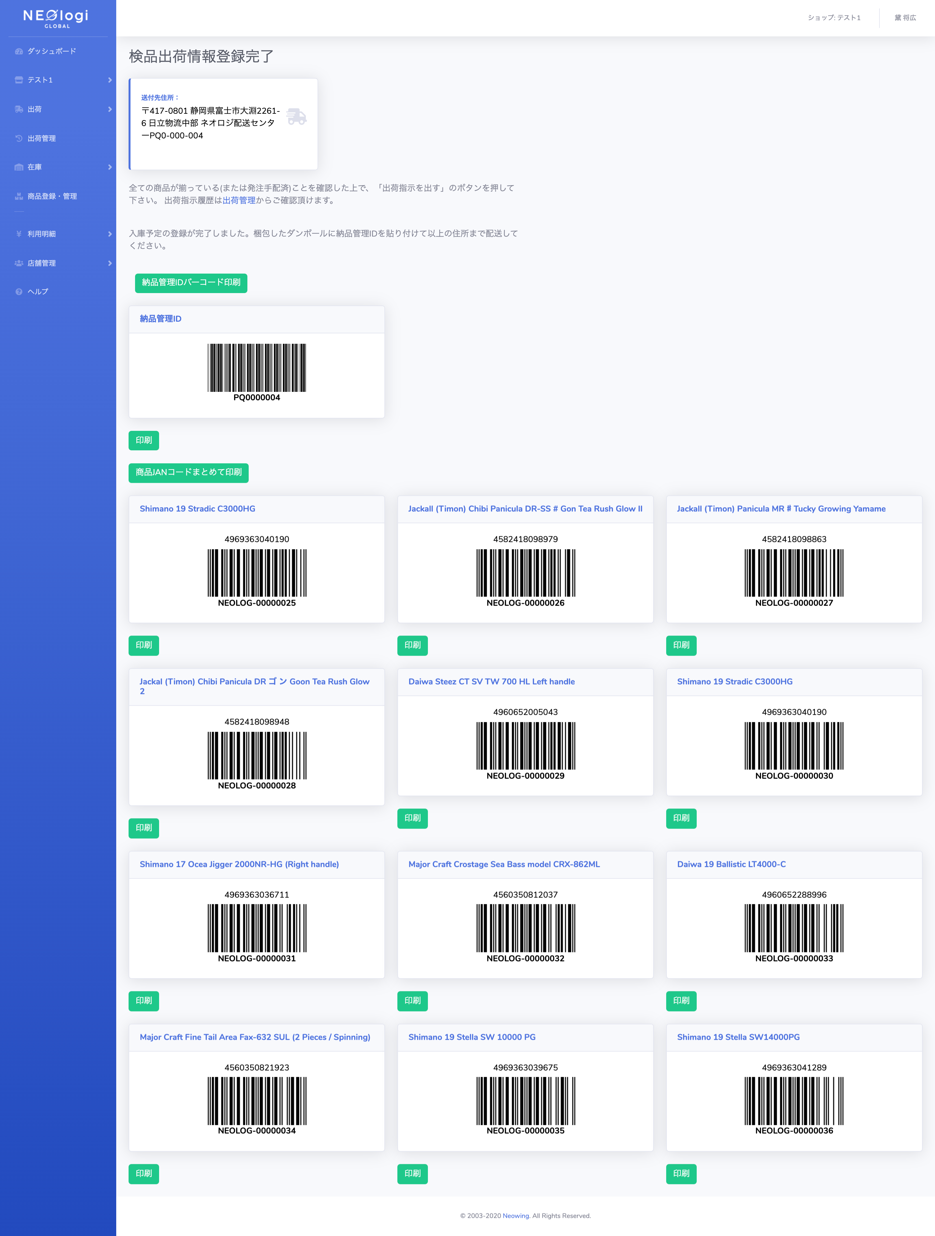Click JAN code 4969363036711
The image size is (935, 1236).
coord(257,895)
